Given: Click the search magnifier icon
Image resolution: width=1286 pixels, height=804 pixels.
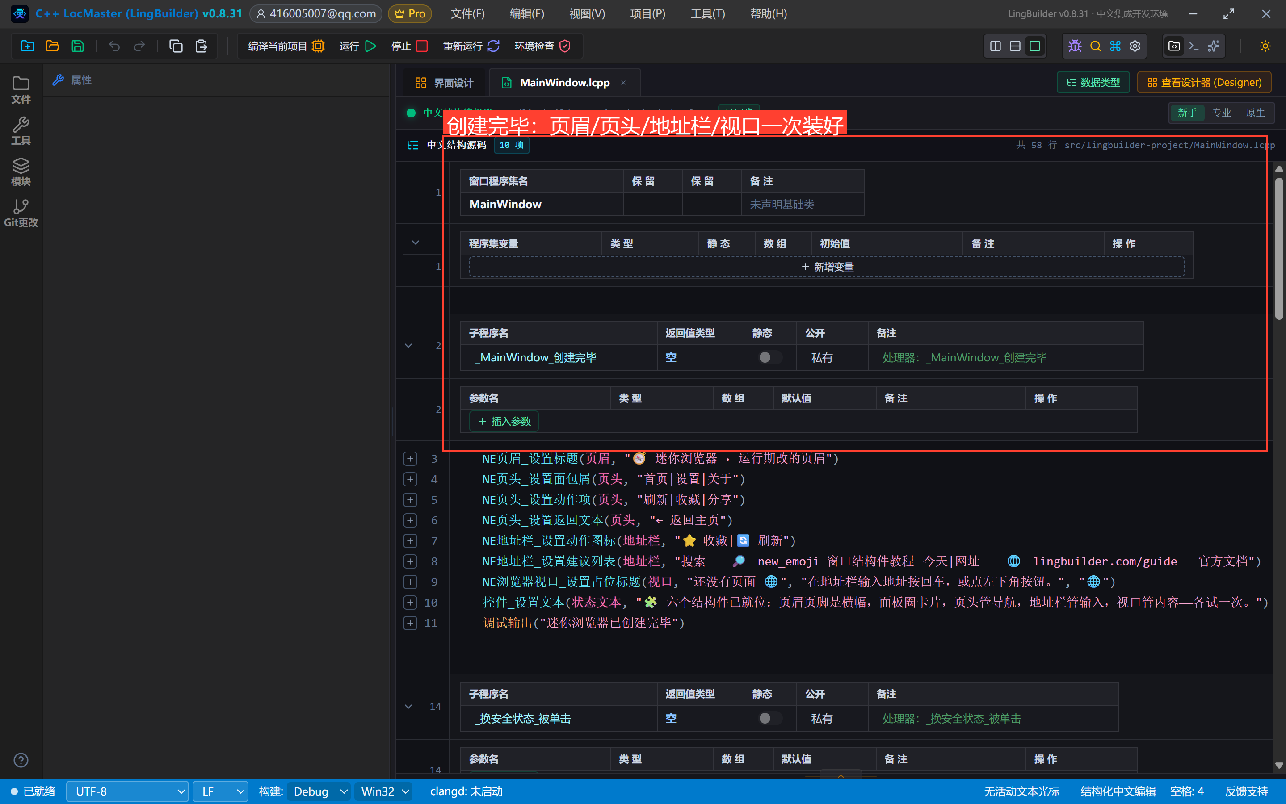Looking at the screenshot, I should 1095,46.
